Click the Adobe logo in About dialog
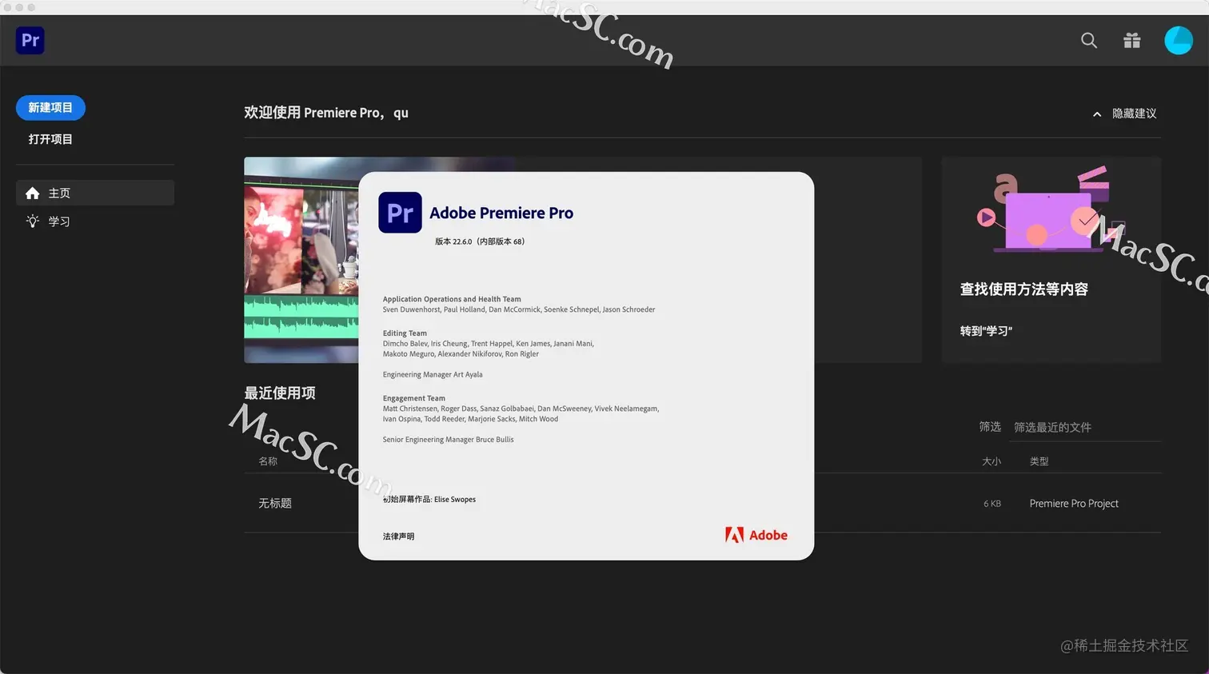 tap(756, 536)
